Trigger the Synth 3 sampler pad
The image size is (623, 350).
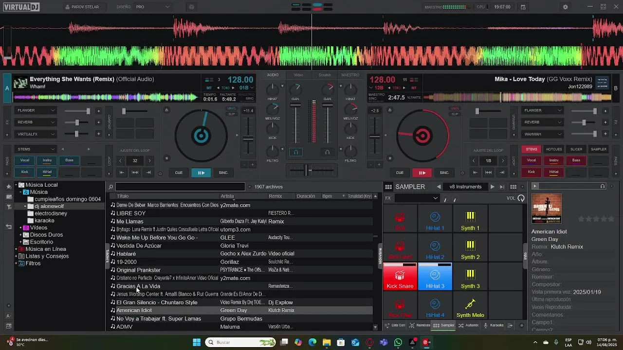pyautogui.click(x=470, y=277)
